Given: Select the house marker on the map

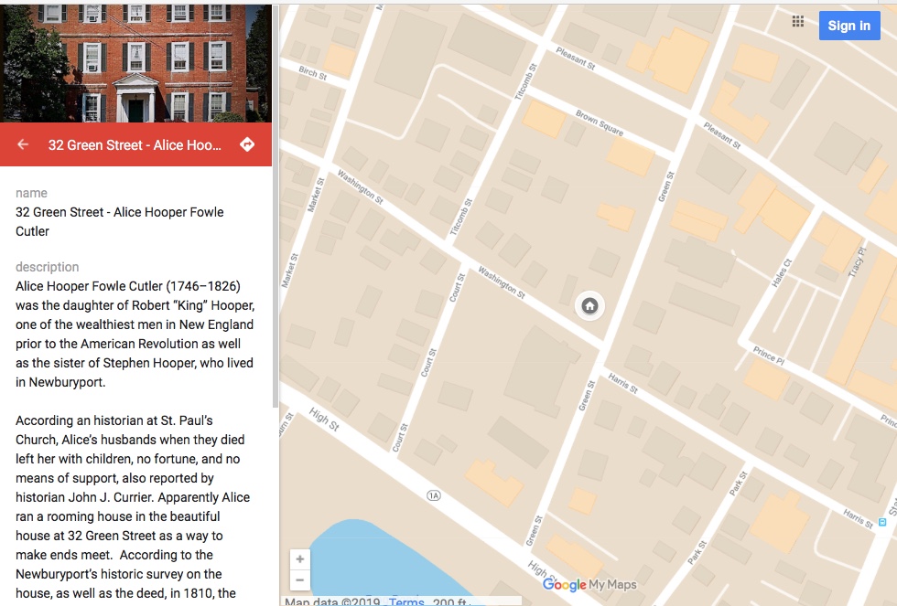Looking at the screenshot, I should pyautogui.click(x=589, y=305).
